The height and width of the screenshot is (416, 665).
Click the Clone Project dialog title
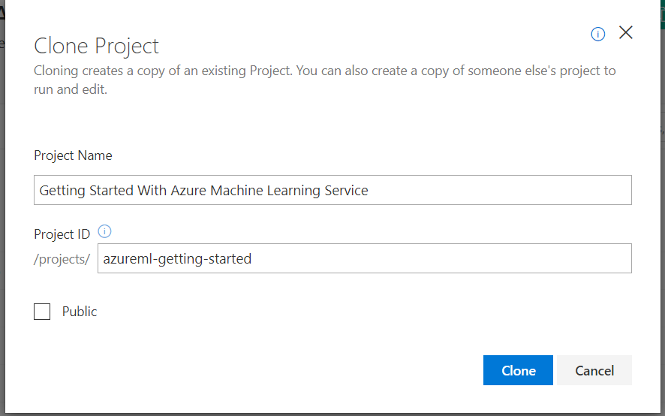point(96,46)
